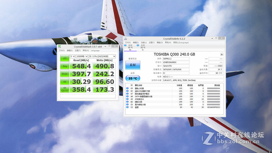Open the 主题(T) menu in CrystalDiskInfo
Screen dimensions: 272x153
152,42
